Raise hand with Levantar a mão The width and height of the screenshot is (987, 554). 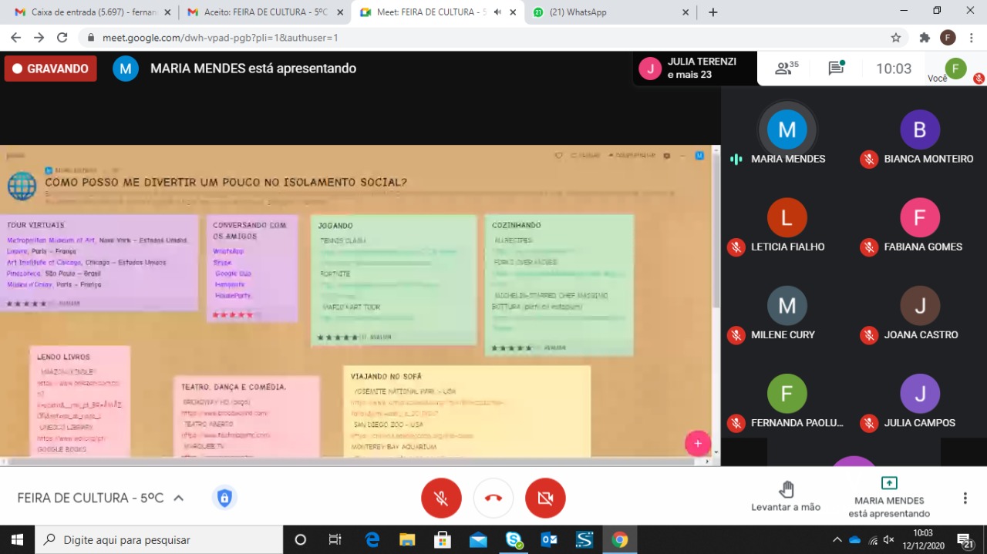tap(786, 495)
